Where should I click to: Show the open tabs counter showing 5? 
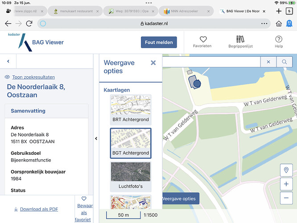pos(289,11)
